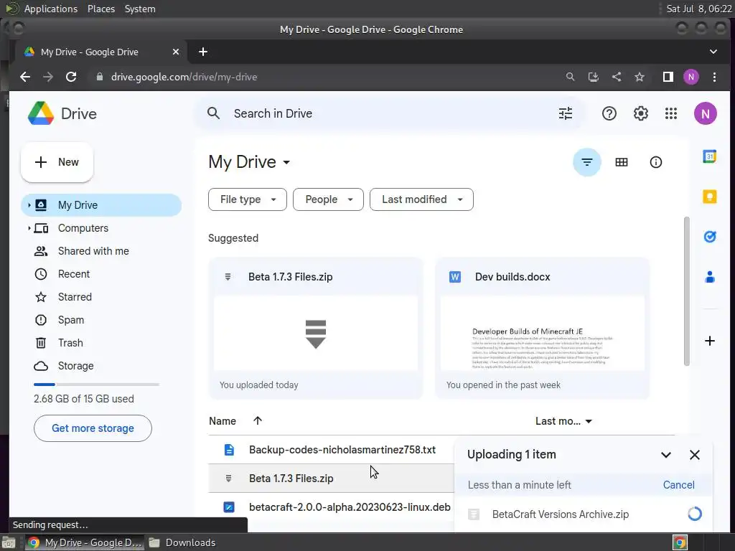Select My Drive in sidebar
Screen dimensions: 735x551
(101, 205)
